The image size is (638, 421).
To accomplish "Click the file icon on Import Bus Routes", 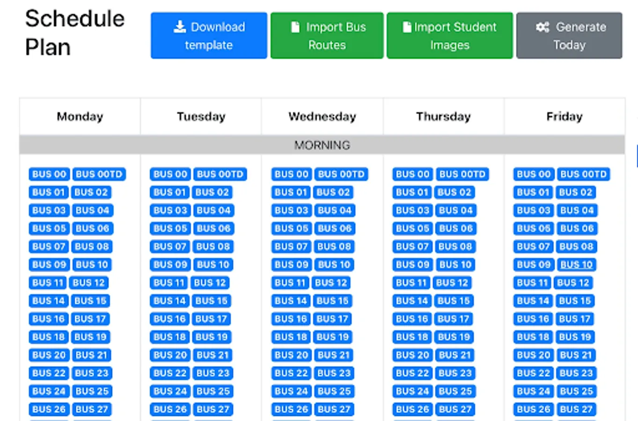I will coord(295,27).
